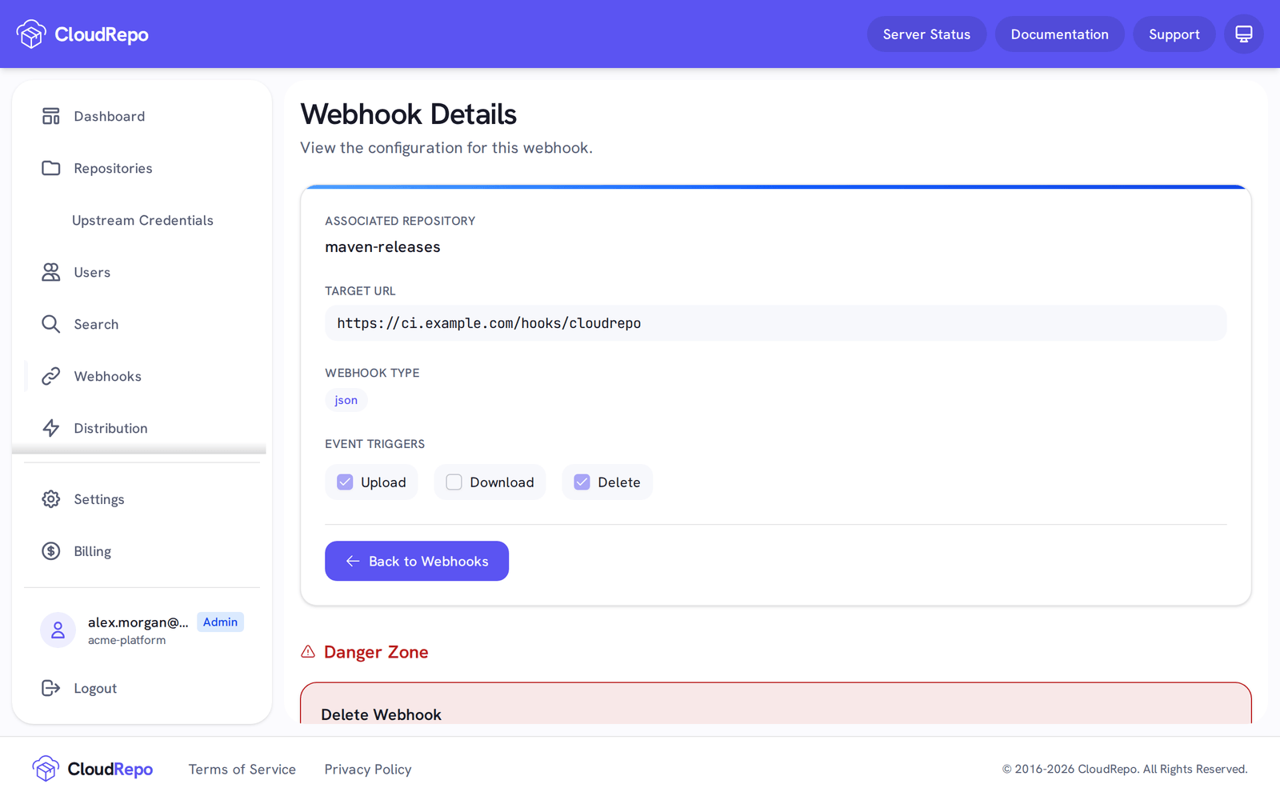
Task: Click the Server Status button
Action: coord(926,34)
